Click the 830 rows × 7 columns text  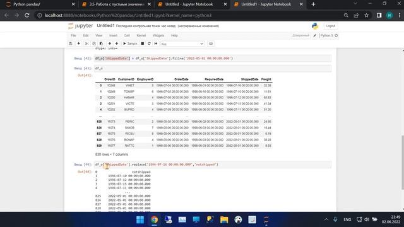click(112, 154)
